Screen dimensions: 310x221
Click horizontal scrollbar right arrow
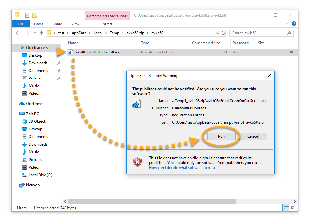pos(295,202)
